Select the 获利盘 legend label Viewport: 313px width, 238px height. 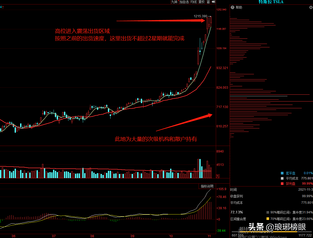(291, 184)
